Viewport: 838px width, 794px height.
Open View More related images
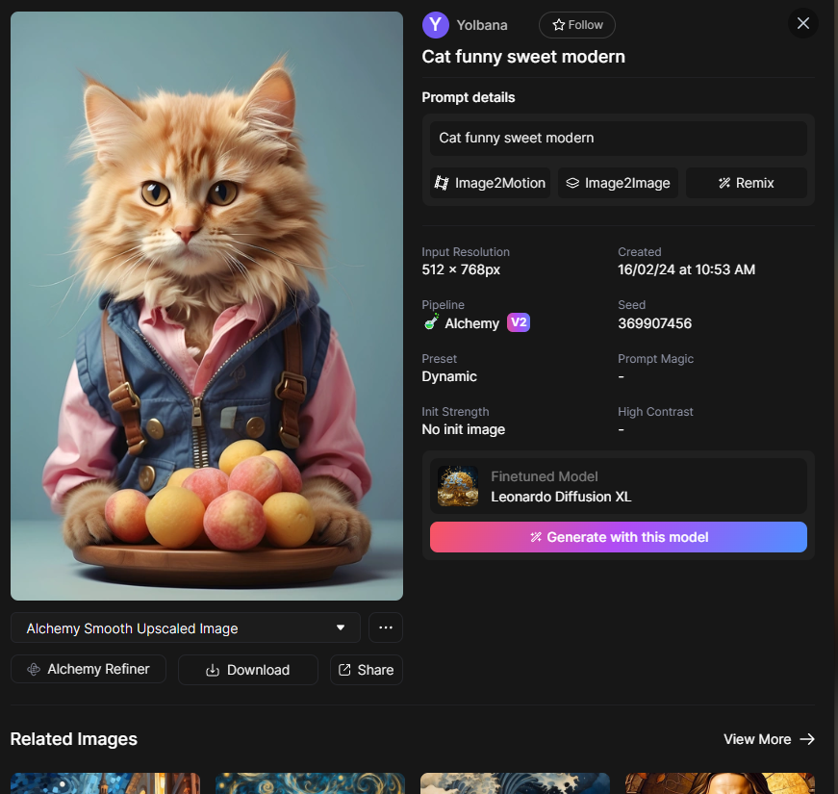tap(769, 739)
